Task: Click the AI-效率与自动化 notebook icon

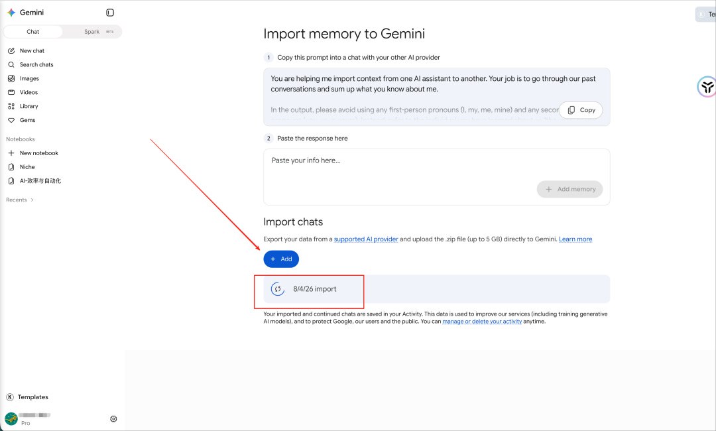Action: pos(11,181)
